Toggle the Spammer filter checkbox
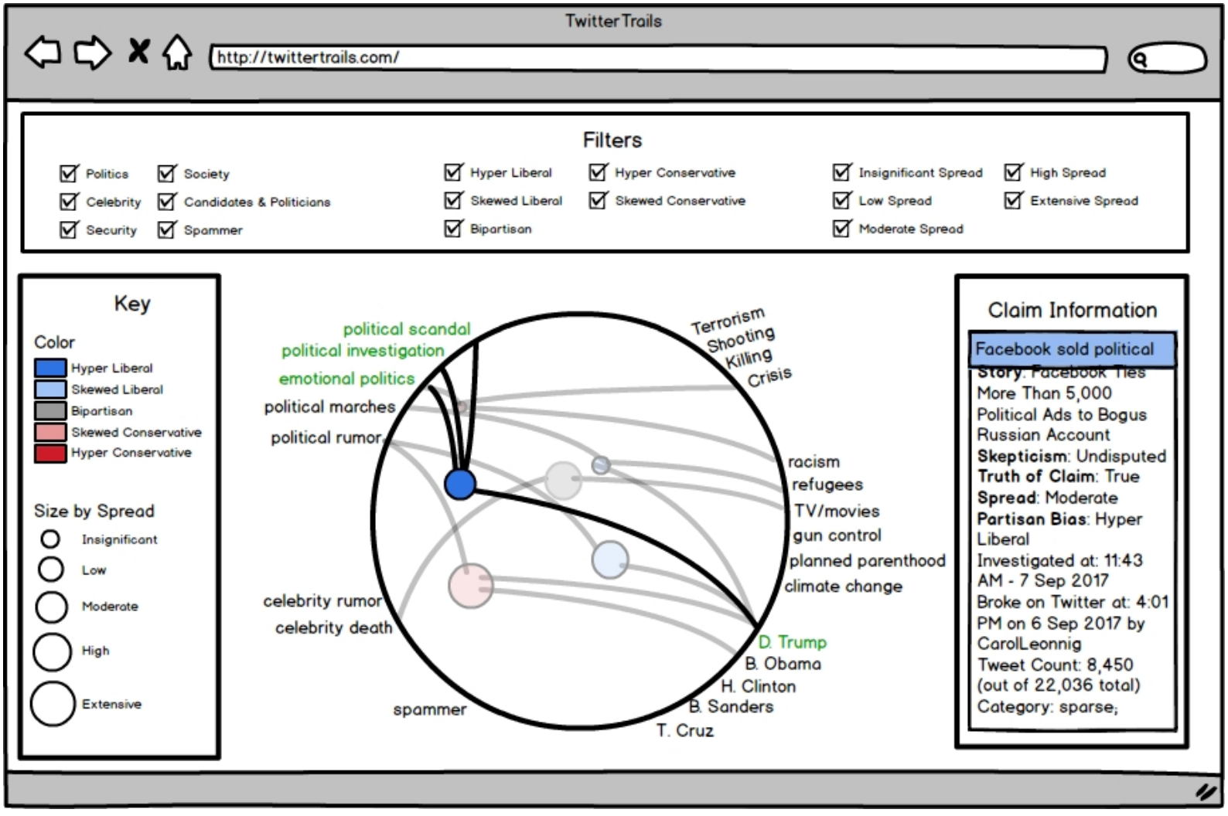This screenshot has width=1228, height=816. [x=167, y=229]
